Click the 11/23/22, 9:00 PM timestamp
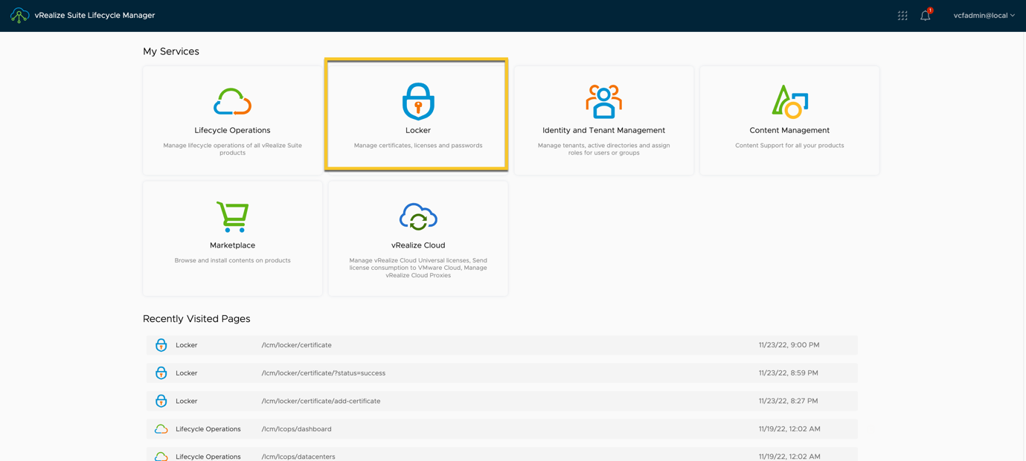Viewport: 1026px width, 461px height. click(x=789, y=345)
